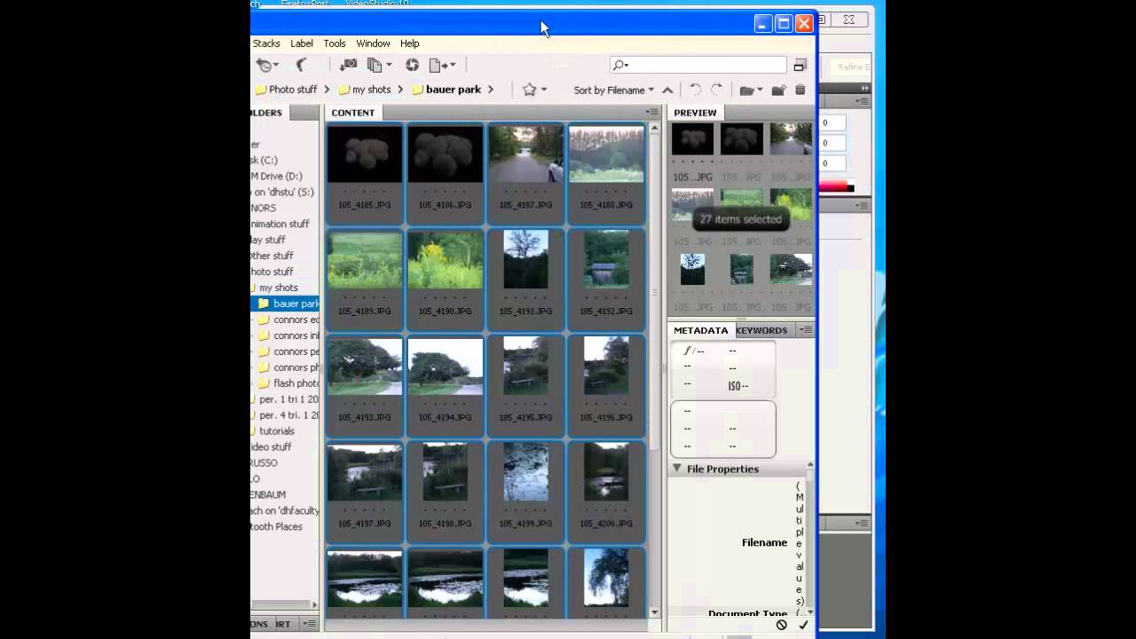This screenshot has width=1136, height=639.
Task: Expand chevron after bauer park breadcrumb
Action: pyautogui.click(x=491, y=90)
